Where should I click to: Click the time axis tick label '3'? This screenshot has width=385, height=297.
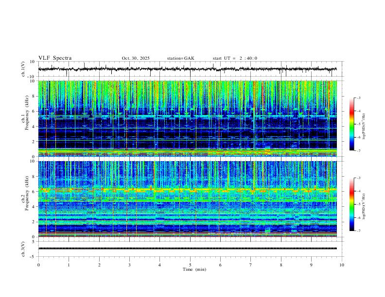pyautogui.click(x=129, y=265)
